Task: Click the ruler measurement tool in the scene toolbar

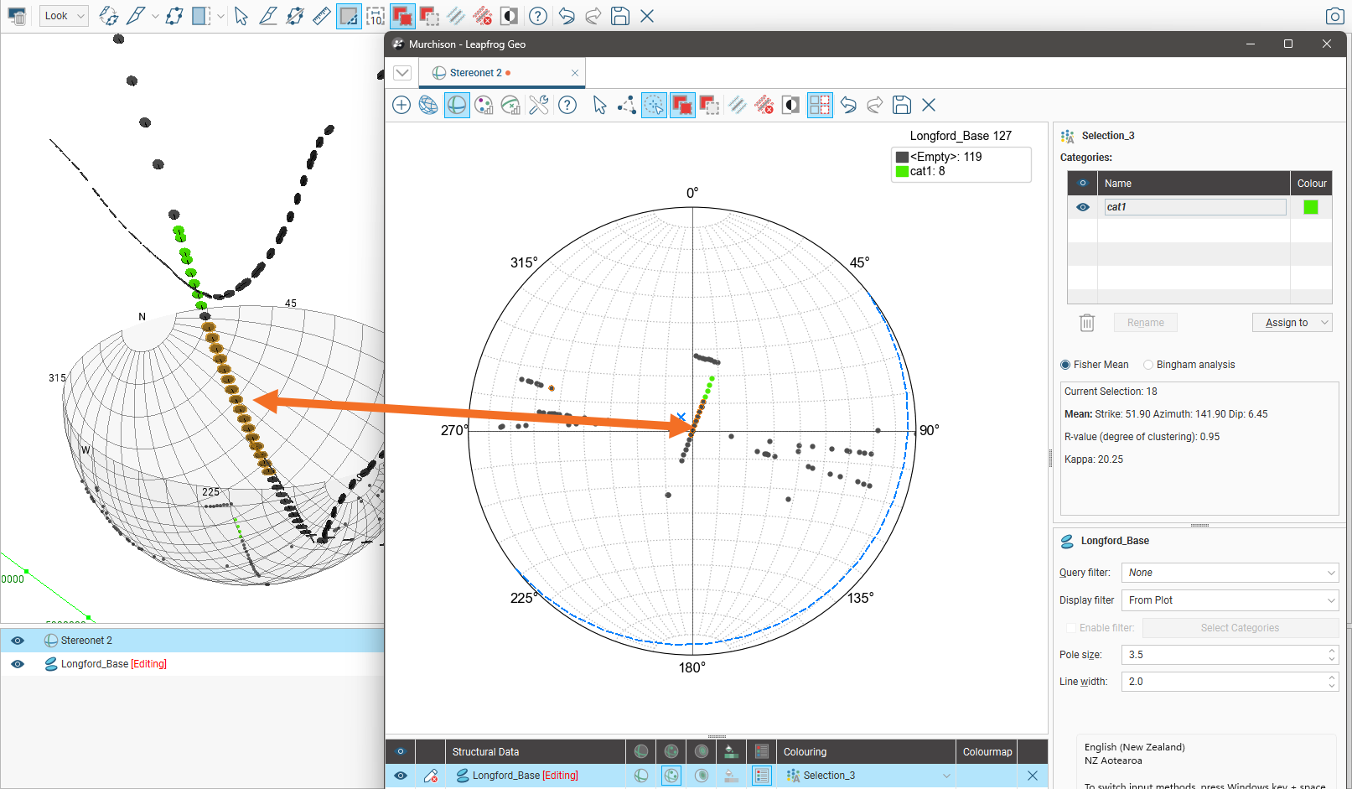Action: click(321, 16)
